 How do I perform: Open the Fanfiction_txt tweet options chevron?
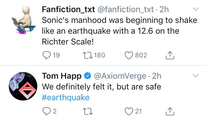(195, 10)
